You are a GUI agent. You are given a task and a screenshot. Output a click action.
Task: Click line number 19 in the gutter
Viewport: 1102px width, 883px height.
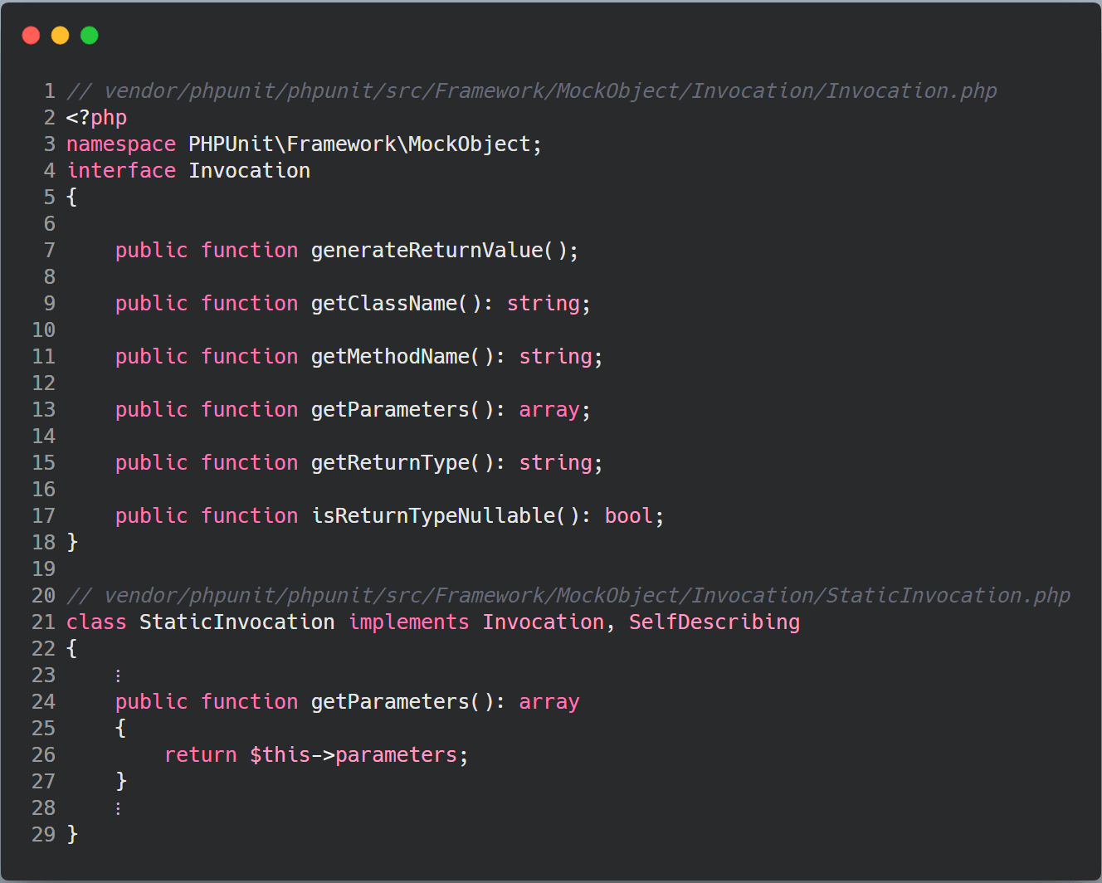[43, 569]
